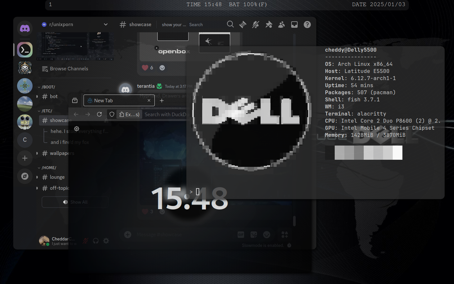The width and height of the screenshot is (454, 284).
Task: Toggle the heart reaction with 3
Action: tap(148, 211)
